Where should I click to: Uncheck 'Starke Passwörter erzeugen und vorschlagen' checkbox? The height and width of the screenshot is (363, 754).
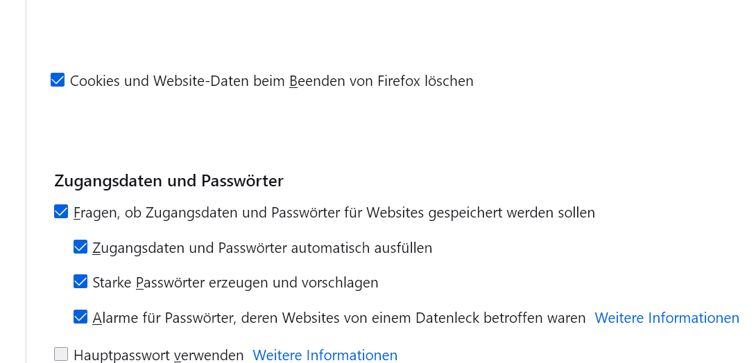tap(80, 282)
